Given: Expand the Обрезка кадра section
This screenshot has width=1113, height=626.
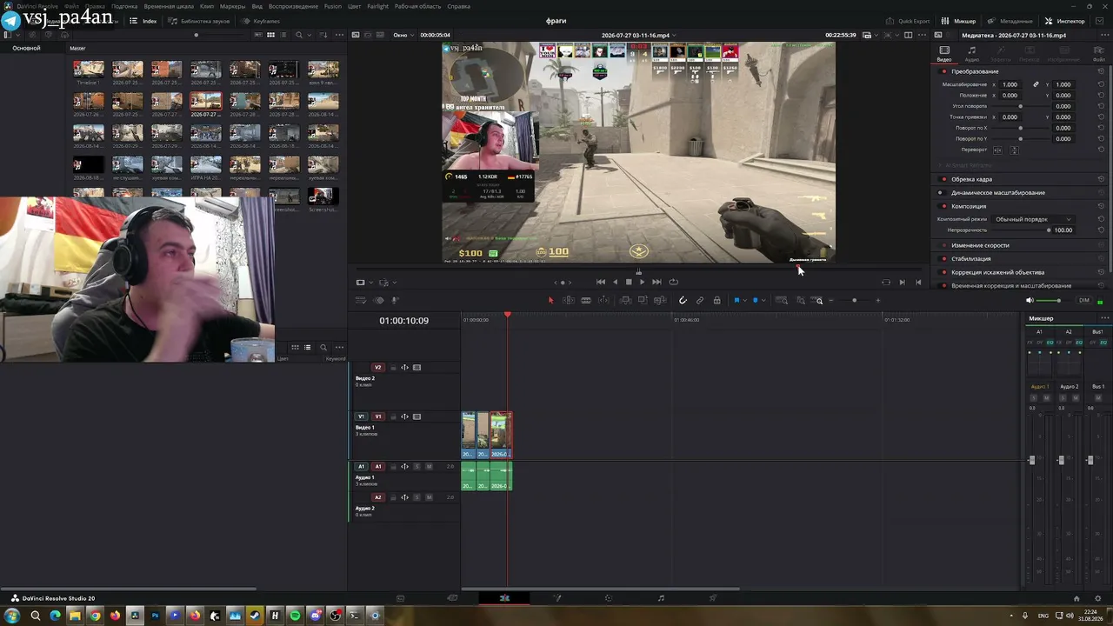Looking at the screenshot, I should (971, 179).
